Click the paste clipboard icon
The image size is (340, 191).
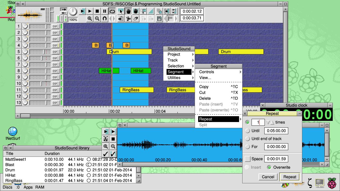pyautogui.click(x=121, y=19)
